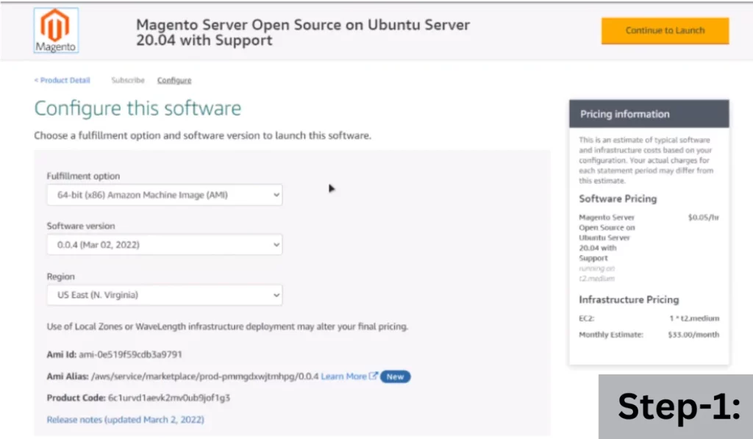Viewport: 753px width, 439px height.
Task: Open the Fulfillment option dropdown
Action: tap(164, 195)
